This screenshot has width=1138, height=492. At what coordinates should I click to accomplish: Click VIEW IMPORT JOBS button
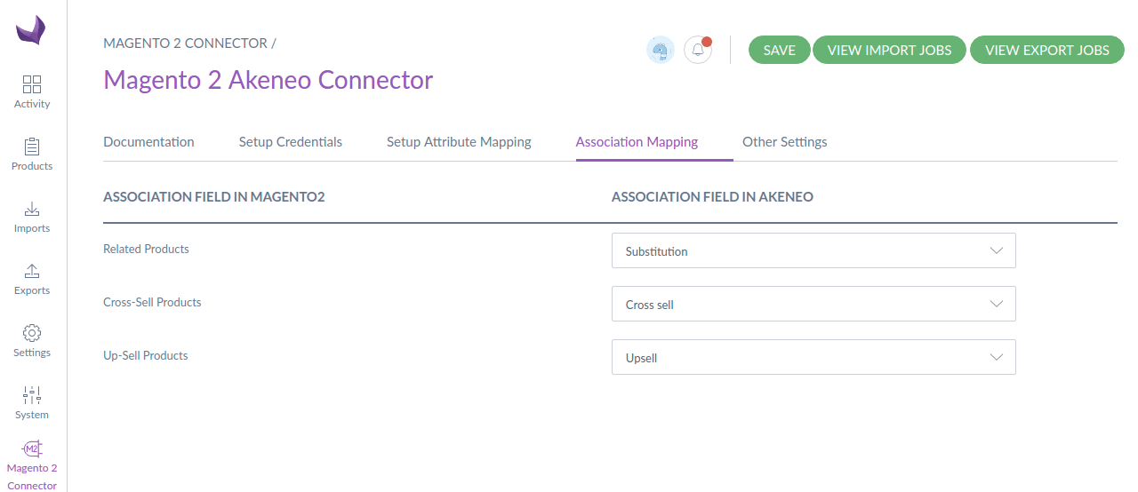coord(889,50)
